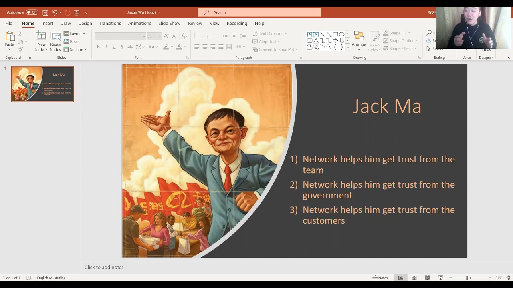Reset the slide layout
The height and width of the screenshot is (288, 513).
click(72, 42)
